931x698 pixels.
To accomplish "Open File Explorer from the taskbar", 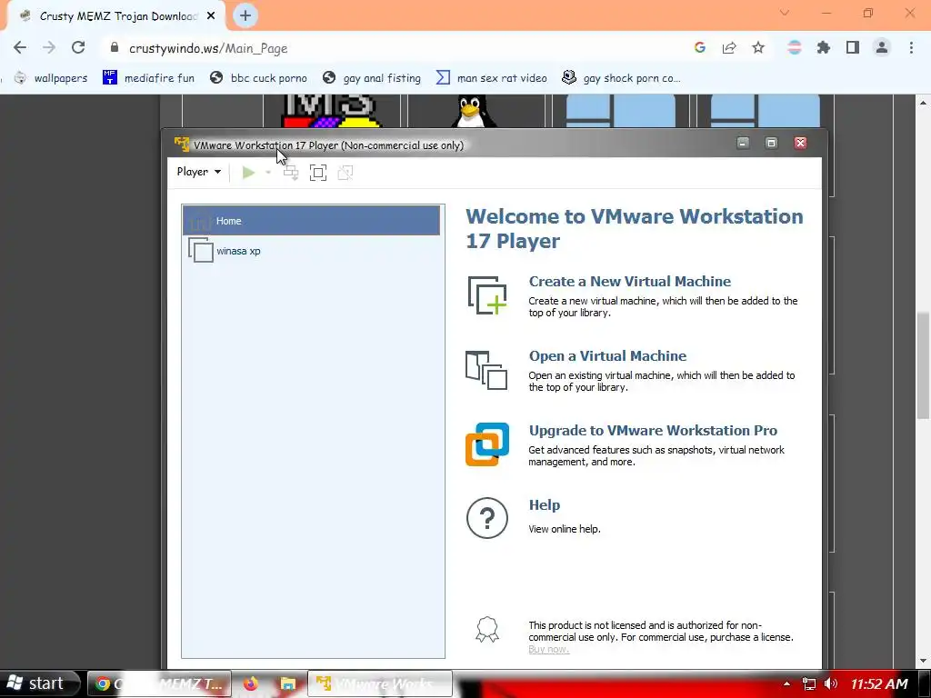I will [x=288, y=683].
